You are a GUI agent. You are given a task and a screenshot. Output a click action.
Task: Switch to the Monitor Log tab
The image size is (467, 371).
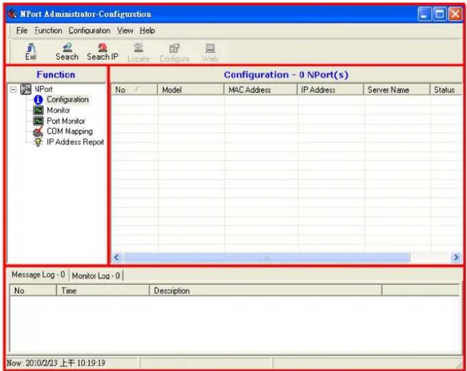[96, 276]
